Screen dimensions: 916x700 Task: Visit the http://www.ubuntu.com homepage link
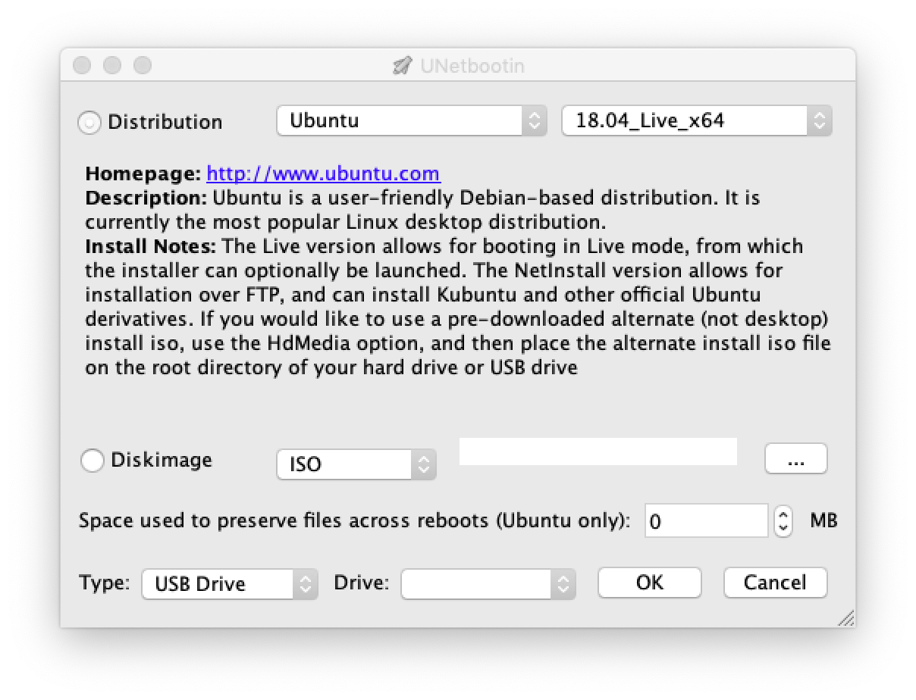pyautogui.click(x=323, y=173)
